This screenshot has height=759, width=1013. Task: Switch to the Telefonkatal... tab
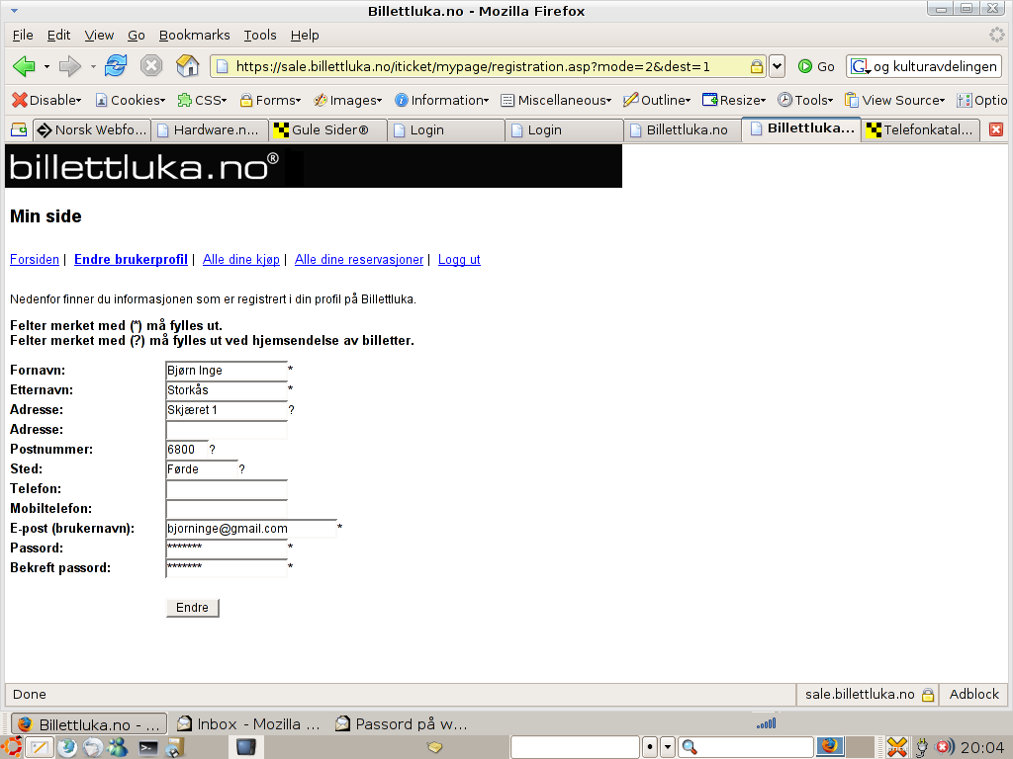[920, 129]
